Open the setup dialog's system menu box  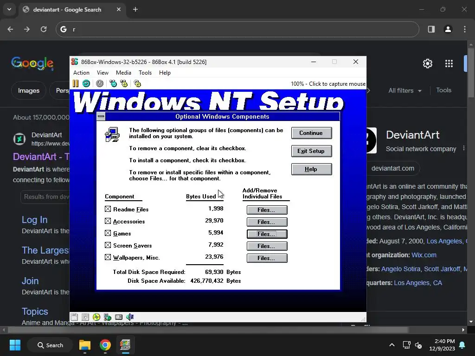(101, 116)
